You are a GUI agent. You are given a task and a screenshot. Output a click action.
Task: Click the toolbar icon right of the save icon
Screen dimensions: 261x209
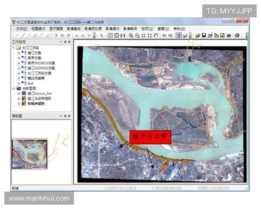coord(210,36)
